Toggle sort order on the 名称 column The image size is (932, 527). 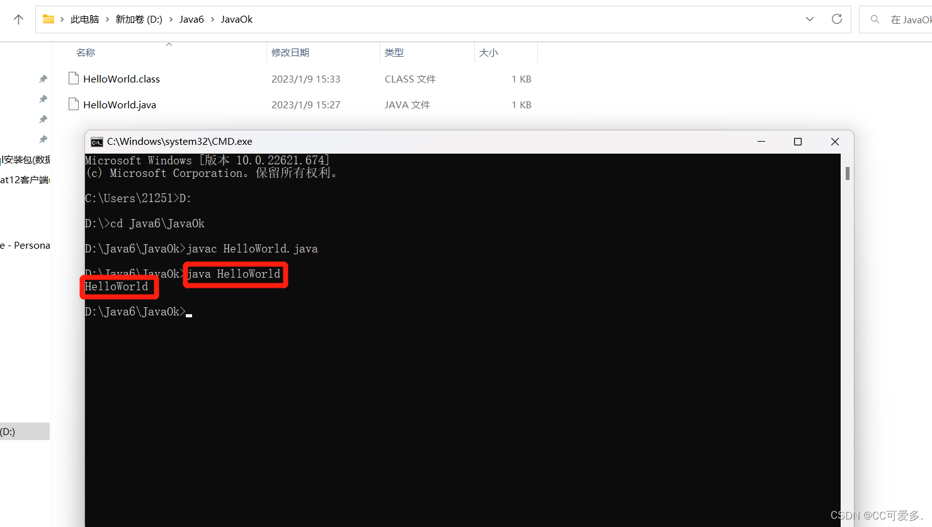click(x=86, y=52)
